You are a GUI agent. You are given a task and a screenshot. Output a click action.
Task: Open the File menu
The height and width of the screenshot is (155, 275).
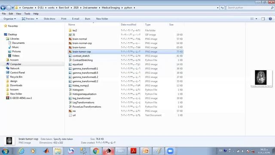point(4,14)
